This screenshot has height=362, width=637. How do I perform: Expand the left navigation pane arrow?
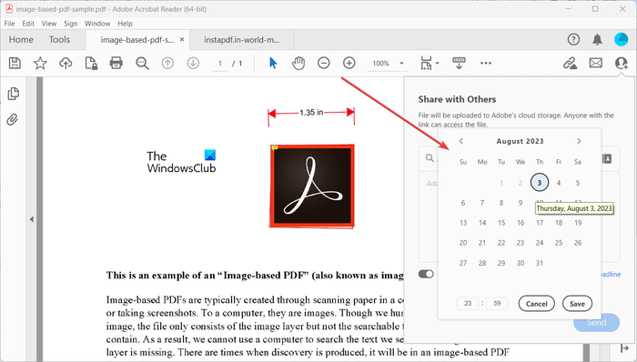[x=31, y=219]
